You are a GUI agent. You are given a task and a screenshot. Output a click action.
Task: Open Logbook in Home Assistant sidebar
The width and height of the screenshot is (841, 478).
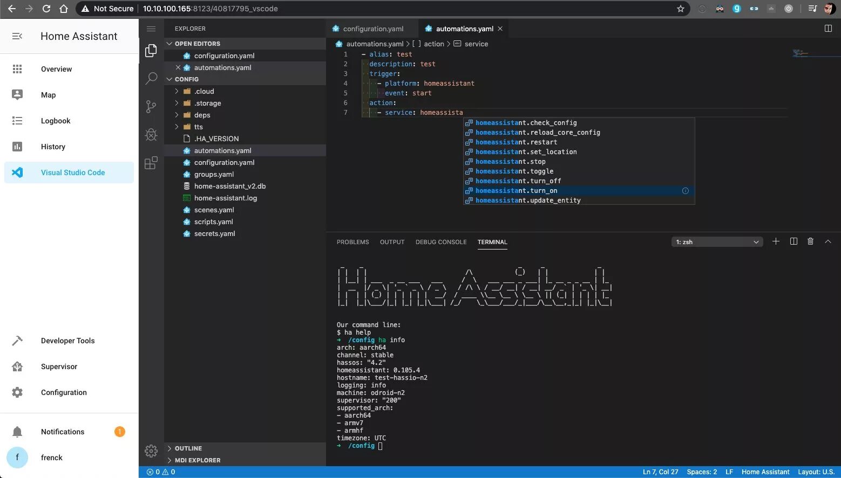[x=69, y=121]
